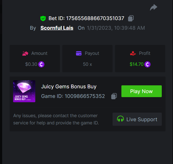The height and width of the screenshot is (164, 173).
Task: Click the Juicy Gems Bonus Buy title
Action: [69, 86]
